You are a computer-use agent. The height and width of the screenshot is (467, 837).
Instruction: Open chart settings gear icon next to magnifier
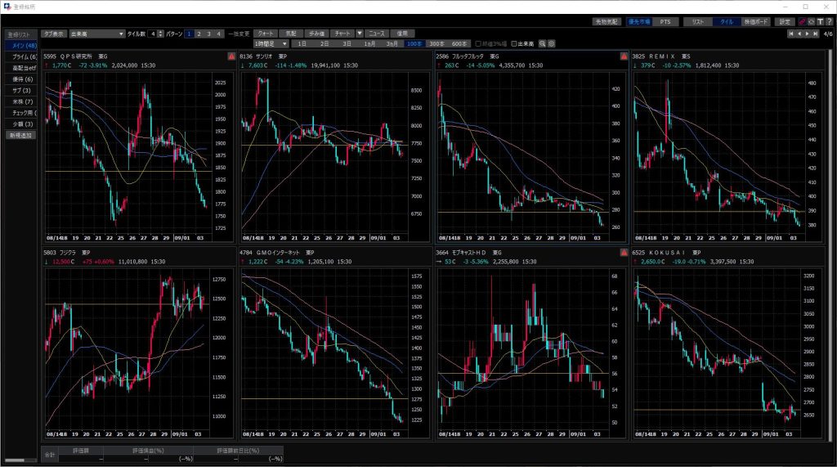(552, 43)
